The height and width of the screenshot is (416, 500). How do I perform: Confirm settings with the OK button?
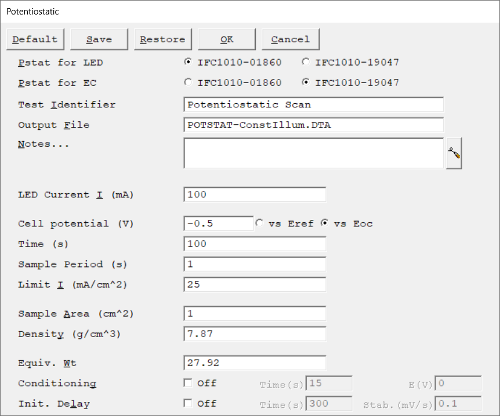tap(227, 39)
